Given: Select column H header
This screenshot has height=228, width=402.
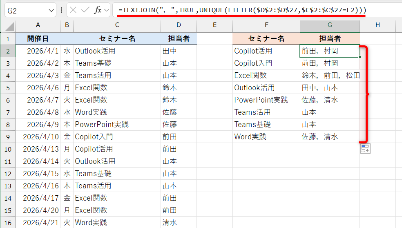Looking at the screenshot, I should point(377,25).
